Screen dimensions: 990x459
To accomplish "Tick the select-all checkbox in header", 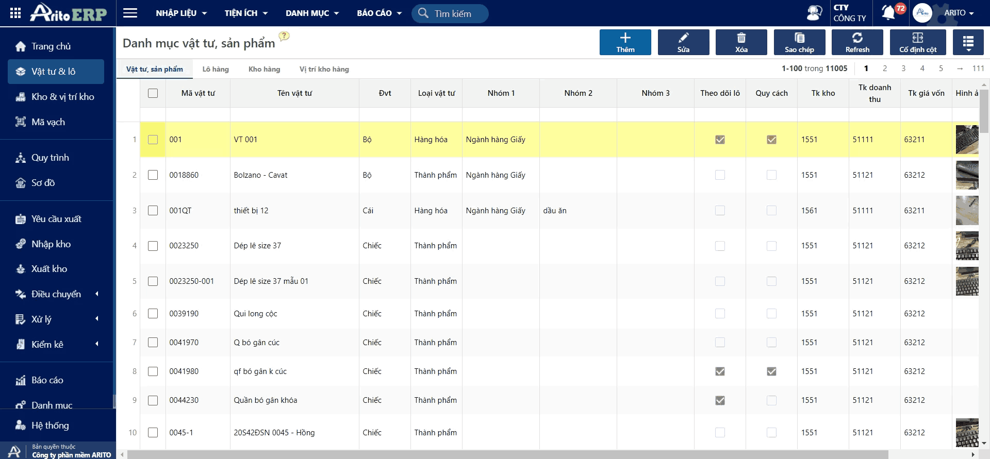I will (153, 93).
